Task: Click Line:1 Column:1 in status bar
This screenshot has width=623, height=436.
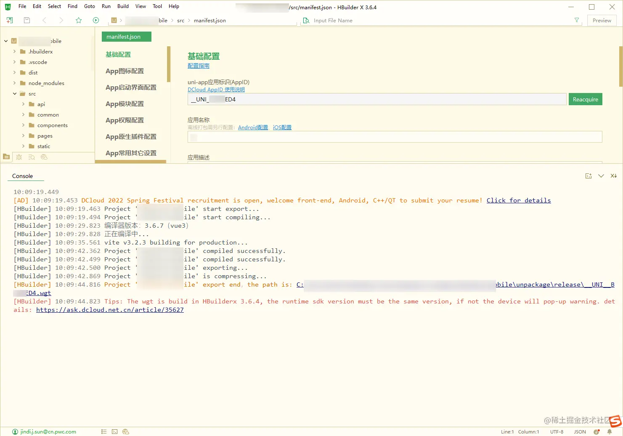Action: [x=520, y=432]
